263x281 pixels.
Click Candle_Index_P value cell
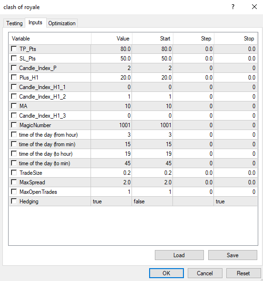111,68
